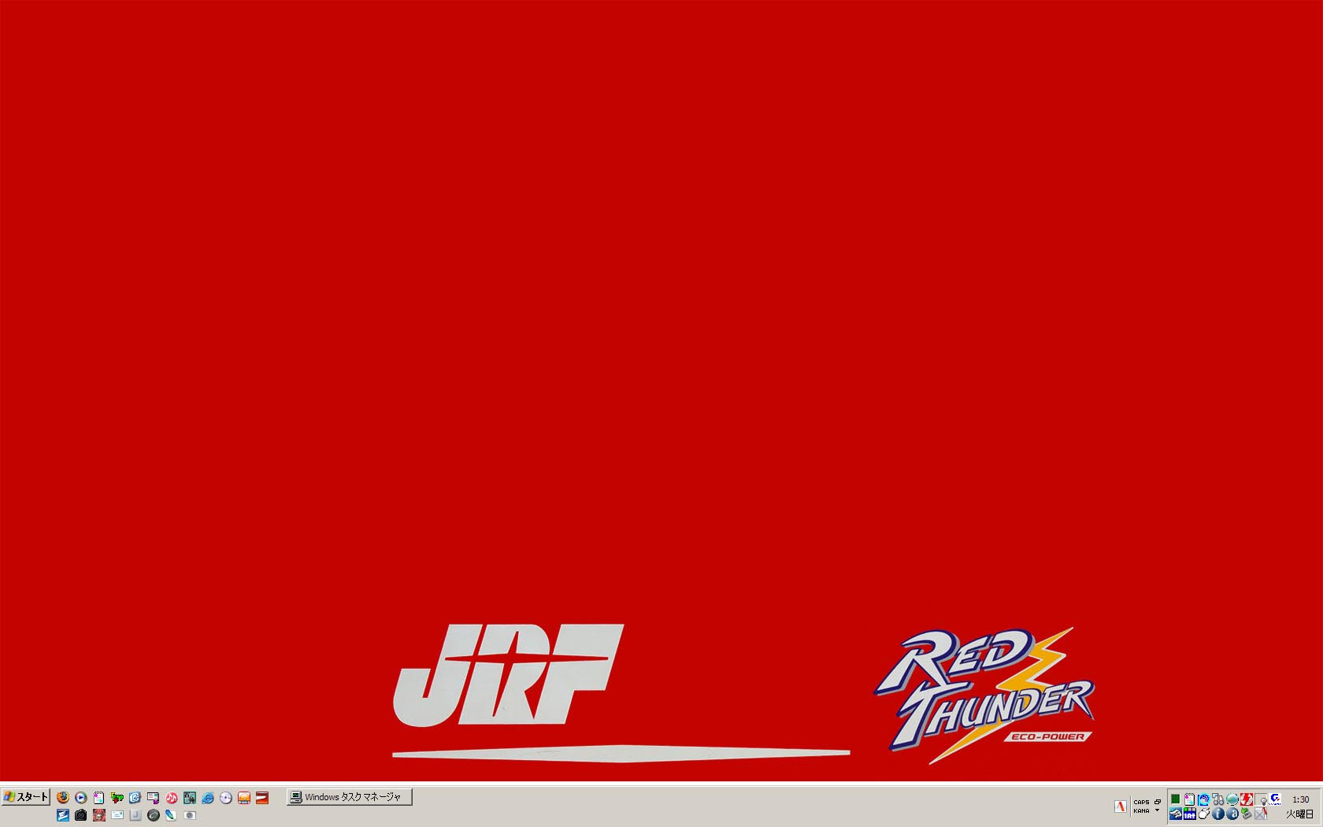Launch Internet Explorer from quick launch
This screenshot has width=1323, height=827.
[208, 798]
